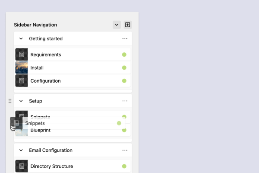Toggle the Requirements green status dot
This screenshot has width=259, height=173.
coord(124,54)
